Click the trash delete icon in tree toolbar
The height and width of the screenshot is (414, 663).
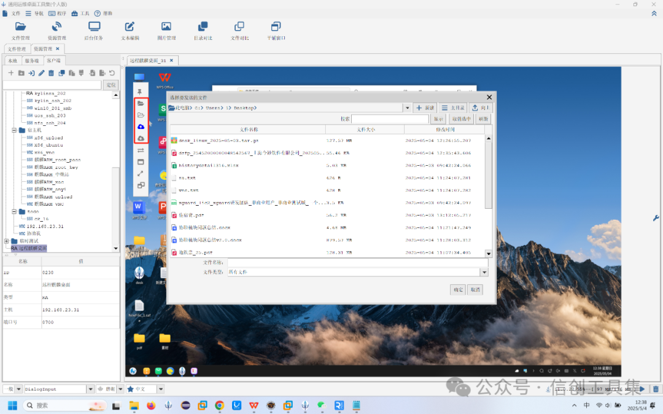[x=51, y=73]
